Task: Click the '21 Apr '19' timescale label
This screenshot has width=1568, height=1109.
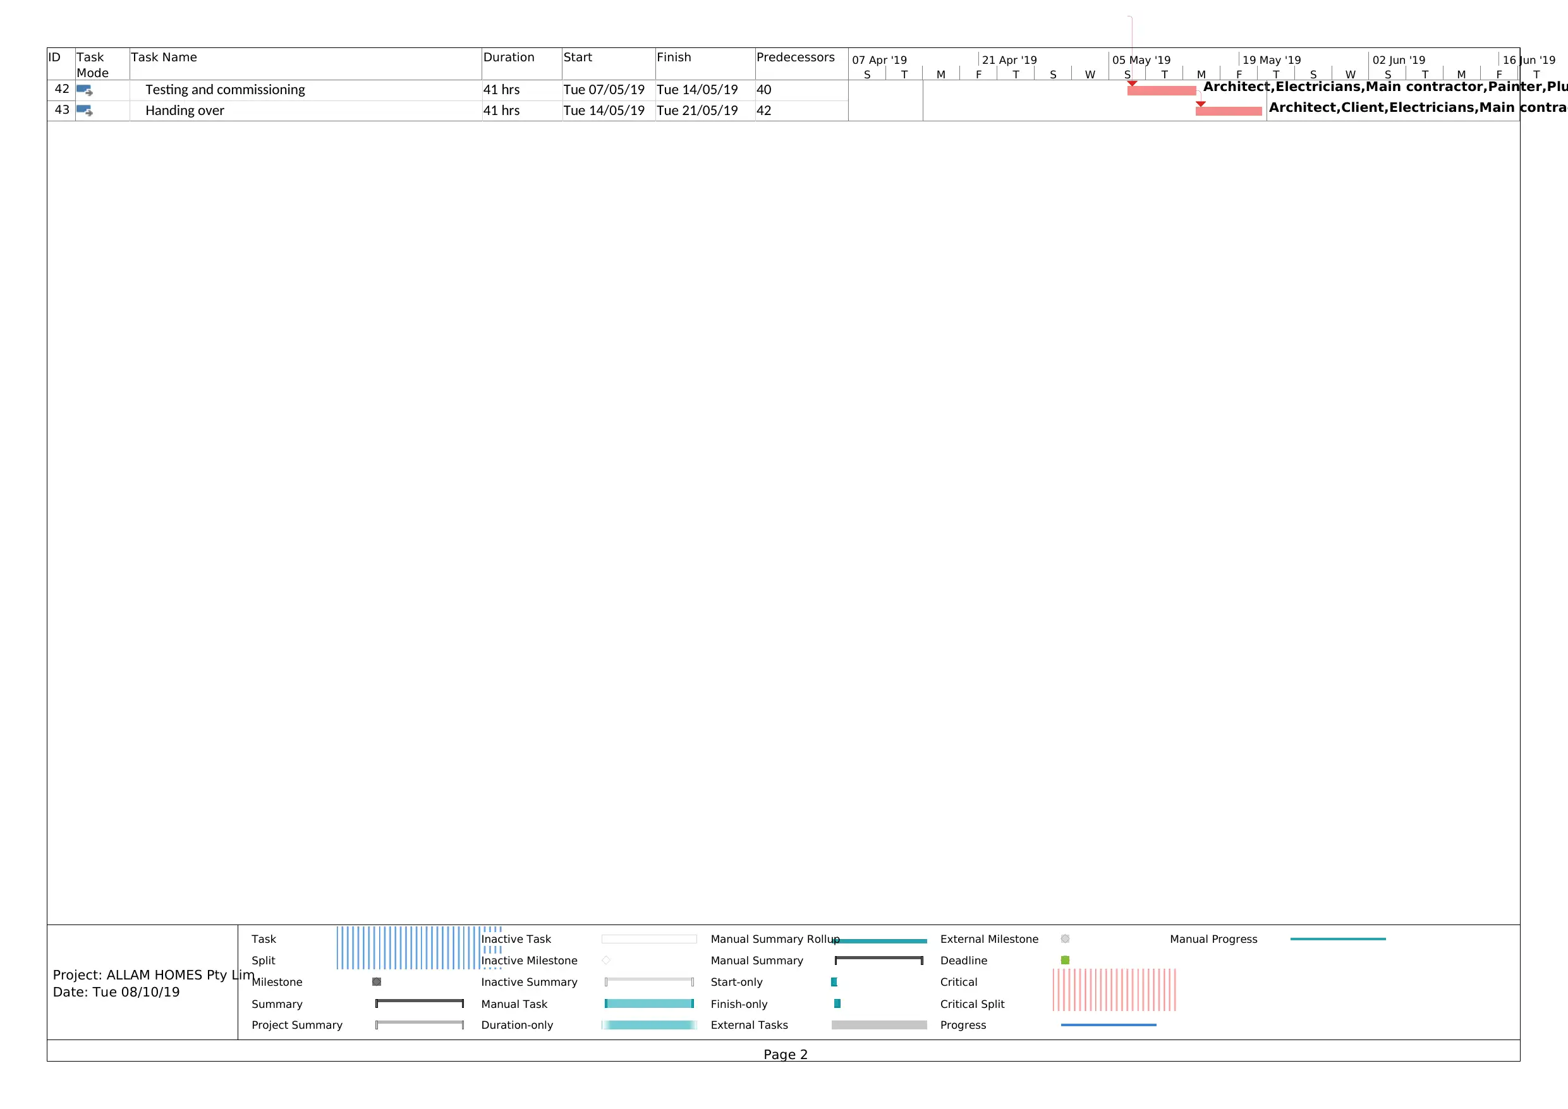Action: (1009, 60)
